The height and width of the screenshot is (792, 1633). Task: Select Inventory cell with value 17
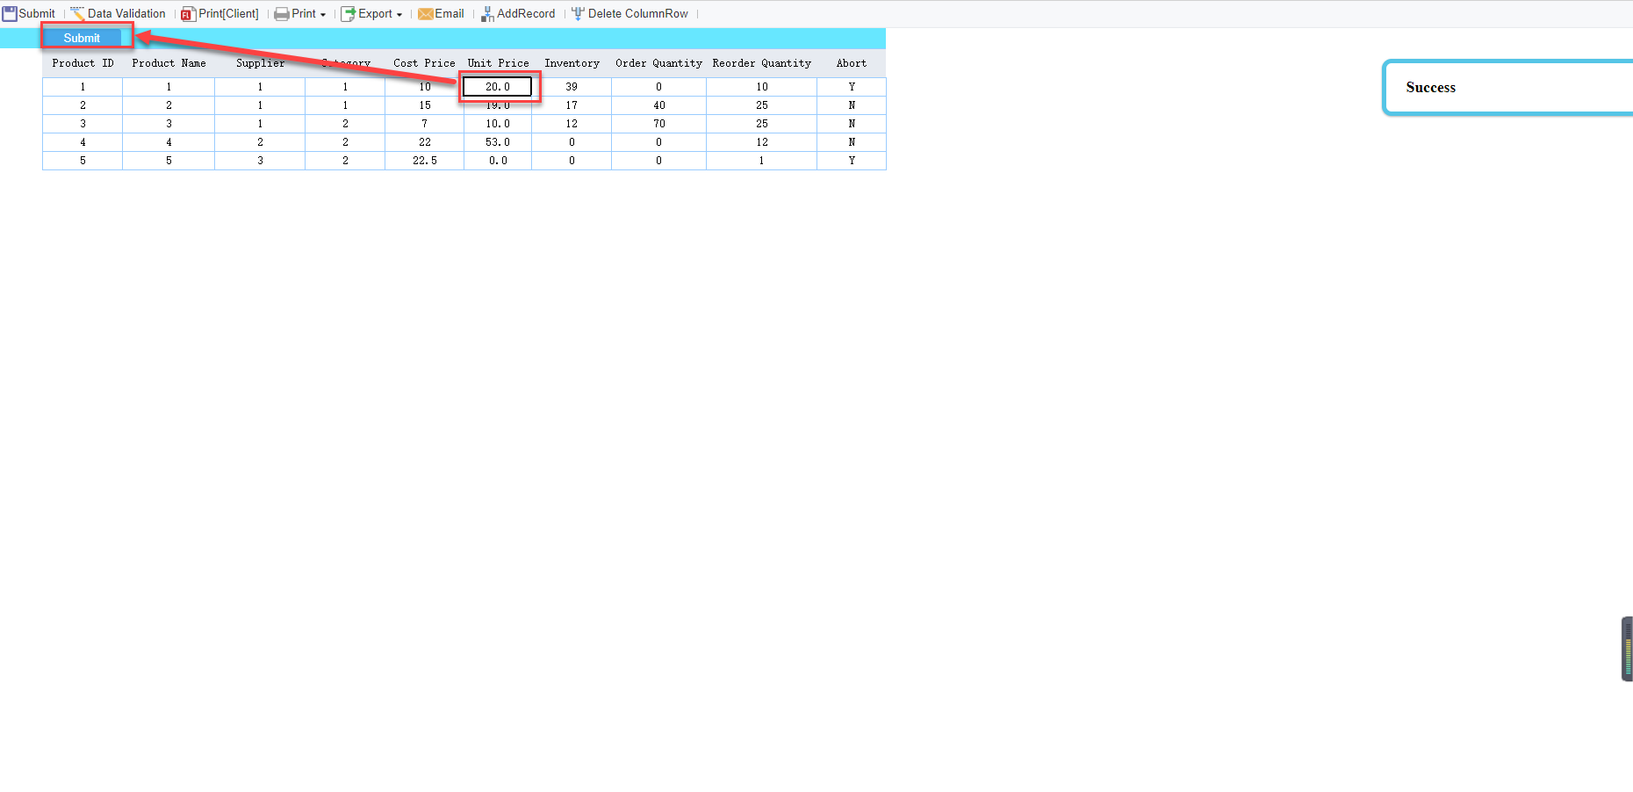coord(572,105)
